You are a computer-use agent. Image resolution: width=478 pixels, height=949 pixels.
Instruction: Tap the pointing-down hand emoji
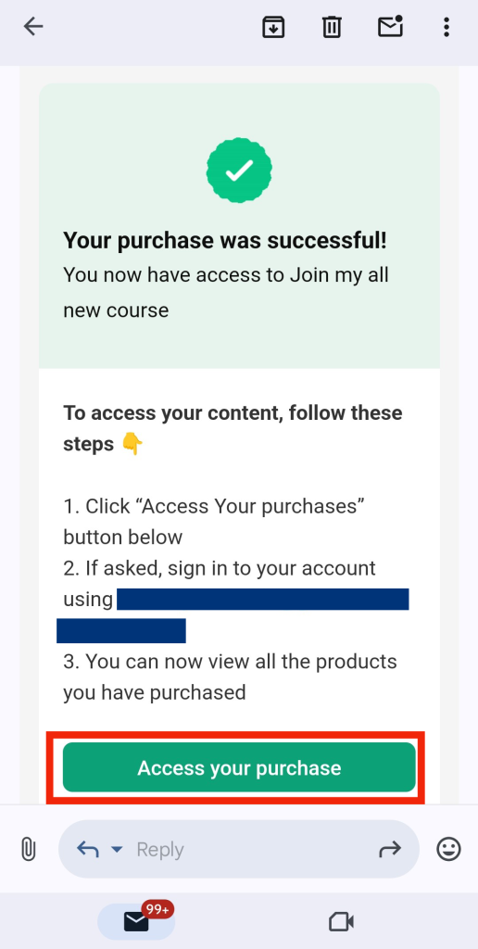pyautogui.click(x=132, y=444)
